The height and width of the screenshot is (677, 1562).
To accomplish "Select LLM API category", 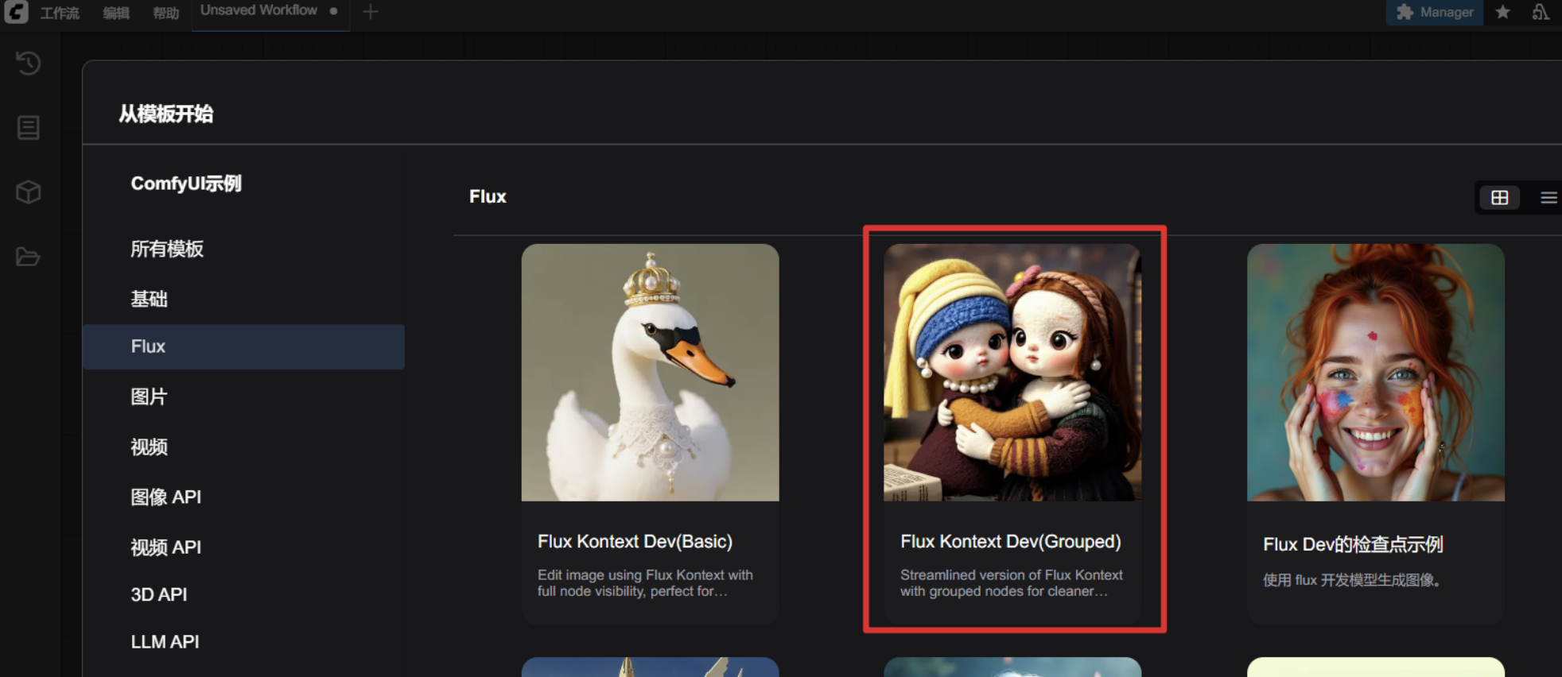I will pos(243,641).
